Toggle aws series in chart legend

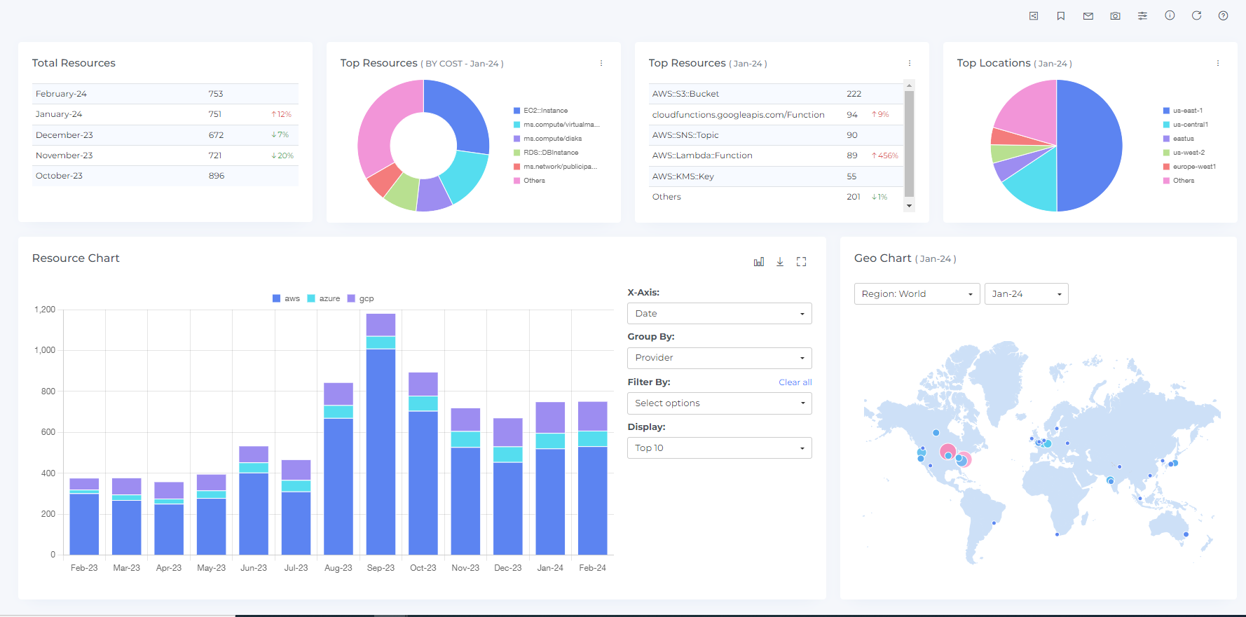(x=286, y=298)
